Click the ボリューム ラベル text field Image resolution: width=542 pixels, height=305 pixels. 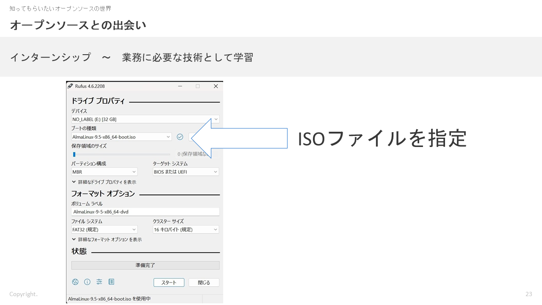coord(145,212)
